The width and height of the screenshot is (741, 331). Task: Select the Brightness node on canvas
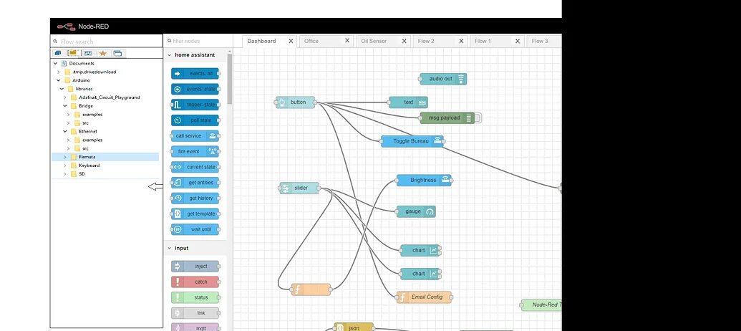pos(424,180)
